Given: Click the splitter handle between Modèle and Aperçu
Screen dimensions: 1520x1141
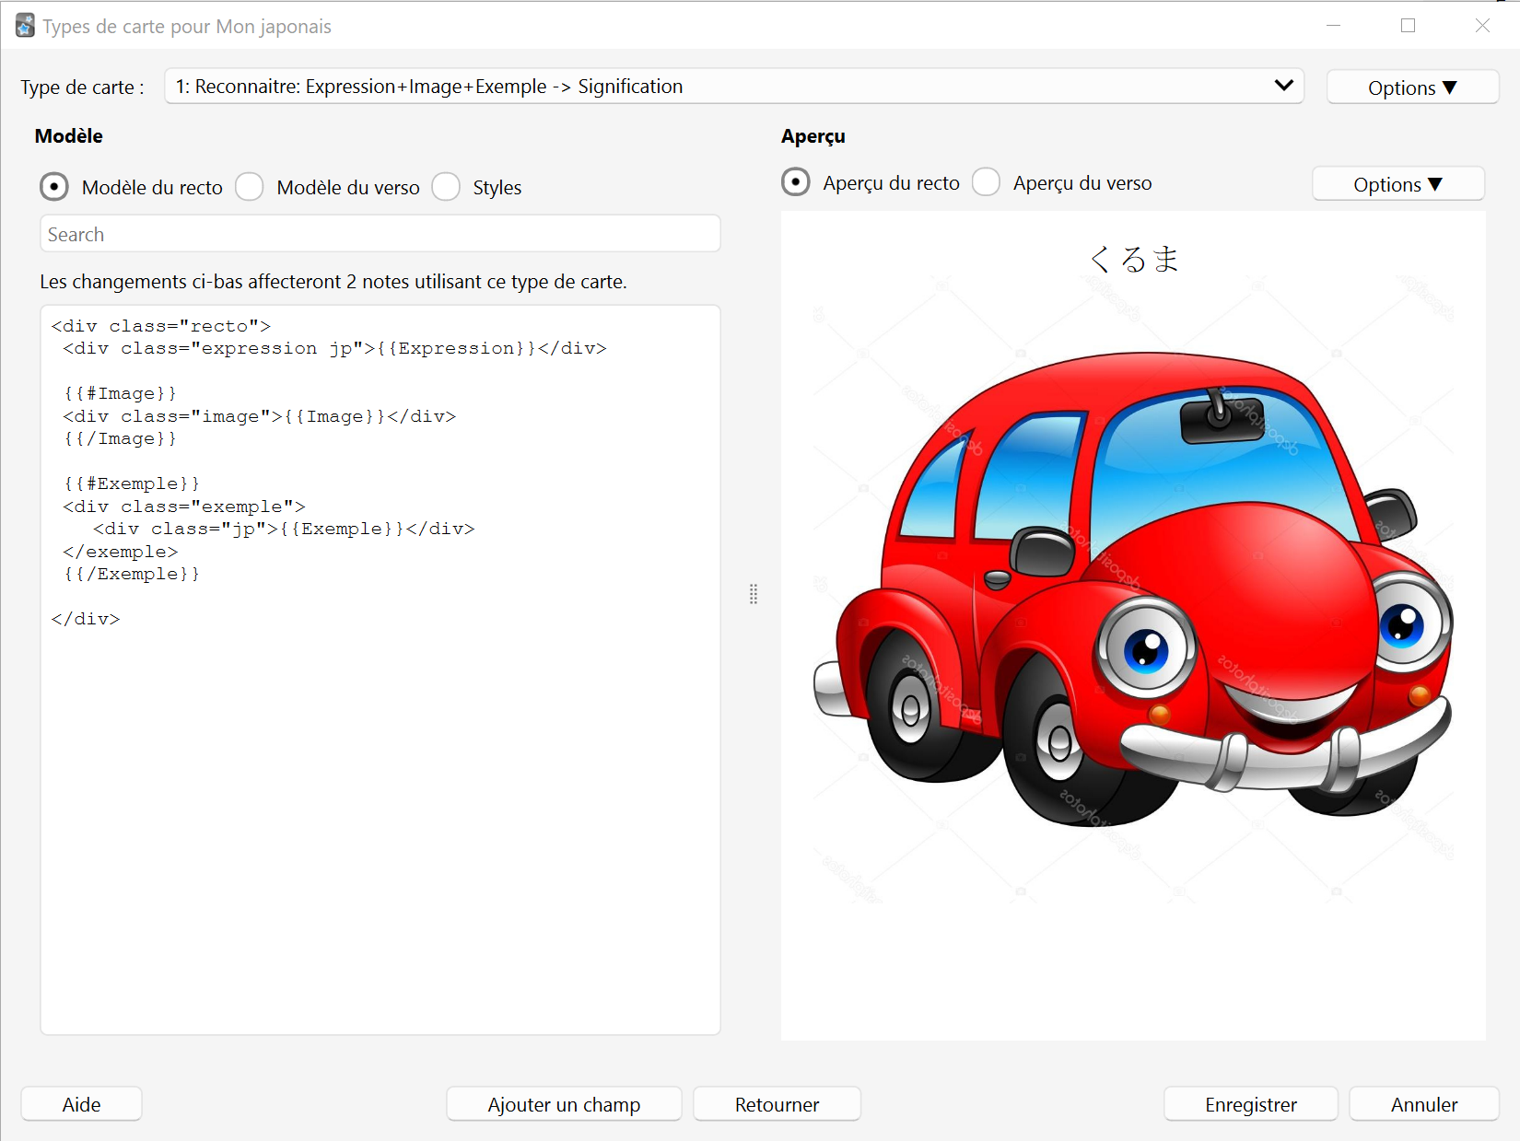Looking at the screenshot, I should click(x=754, y=594).
